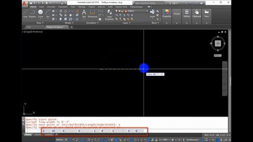Open the Architectural units dropdown
The height and width of the screenshot is (142, 253).
193,140
